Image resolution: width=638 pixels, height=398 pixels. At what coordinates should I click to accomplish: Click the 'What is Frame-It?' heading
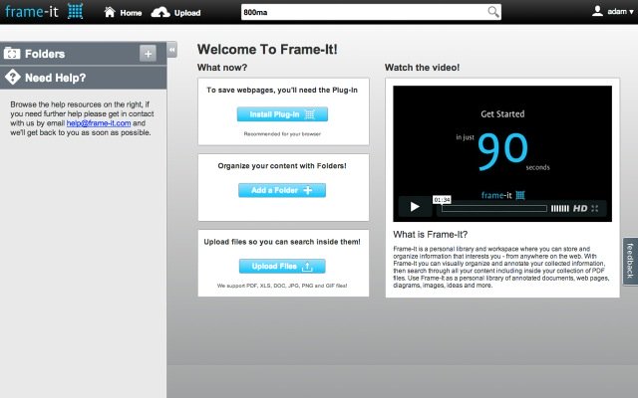(430, 235)
